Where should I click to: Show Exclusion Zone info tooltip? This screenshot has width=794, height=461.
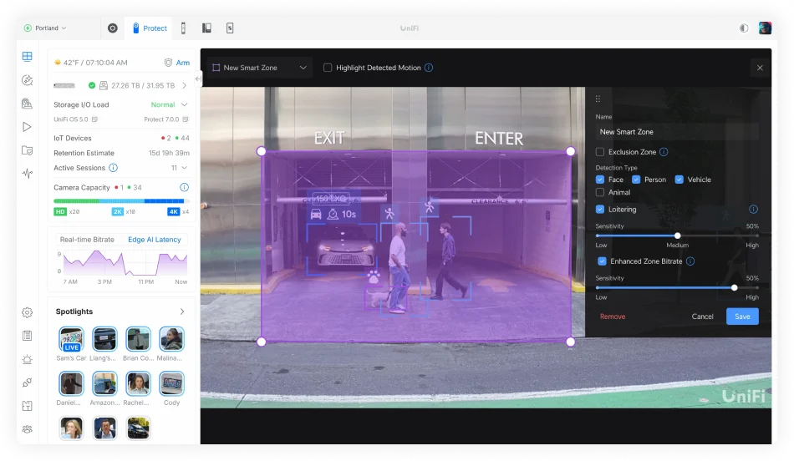tap(664, 152)
